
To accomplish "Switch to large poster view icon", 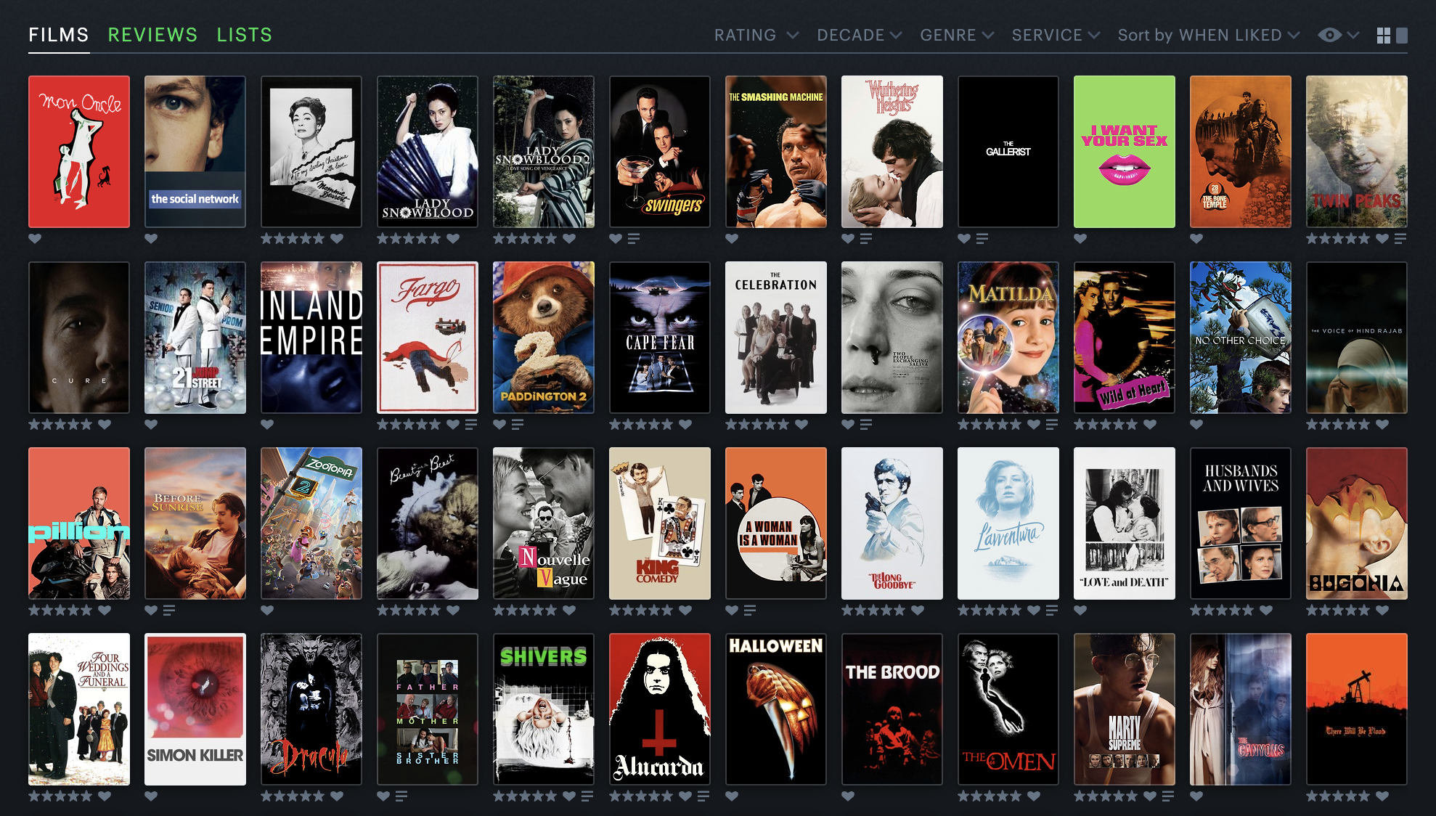I will 1402,36.
